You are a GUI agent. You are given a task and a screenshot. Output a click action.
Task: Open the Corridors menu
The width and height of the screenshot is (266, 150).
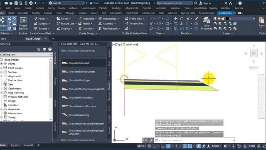[x=160, y=8]
